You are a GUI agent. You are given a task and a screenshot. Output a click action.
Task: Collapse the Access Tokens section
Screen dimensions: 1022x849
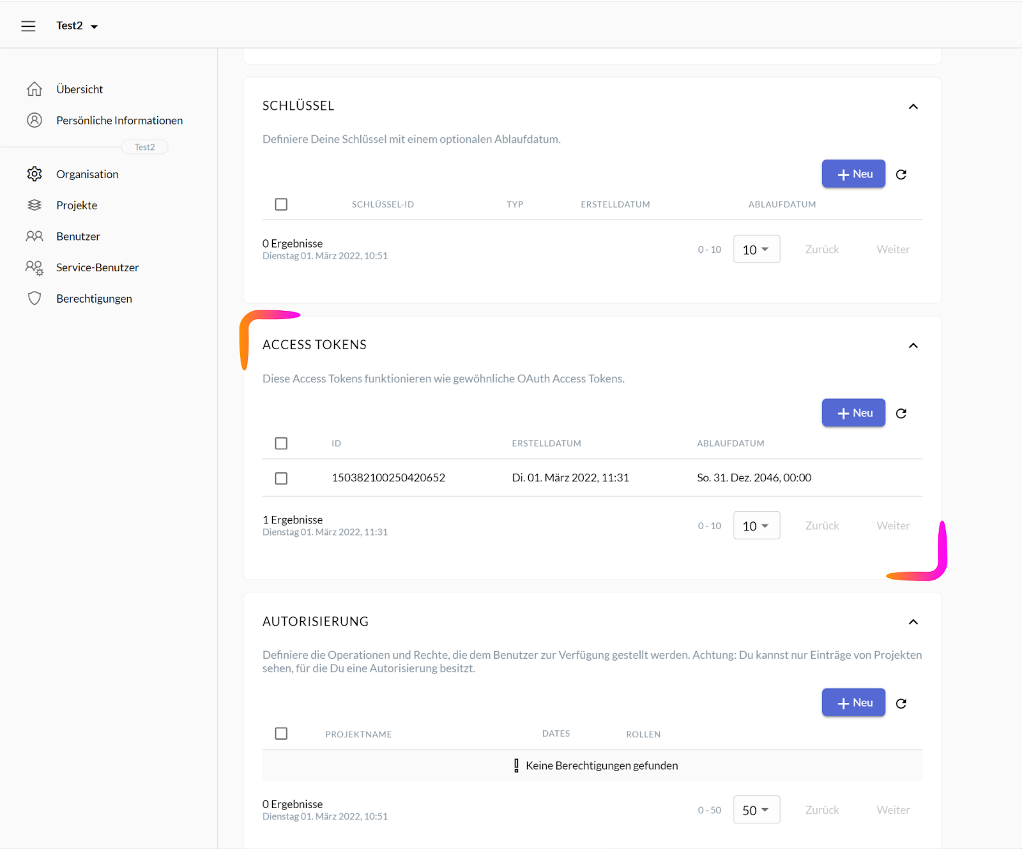[x=913, y=345]
